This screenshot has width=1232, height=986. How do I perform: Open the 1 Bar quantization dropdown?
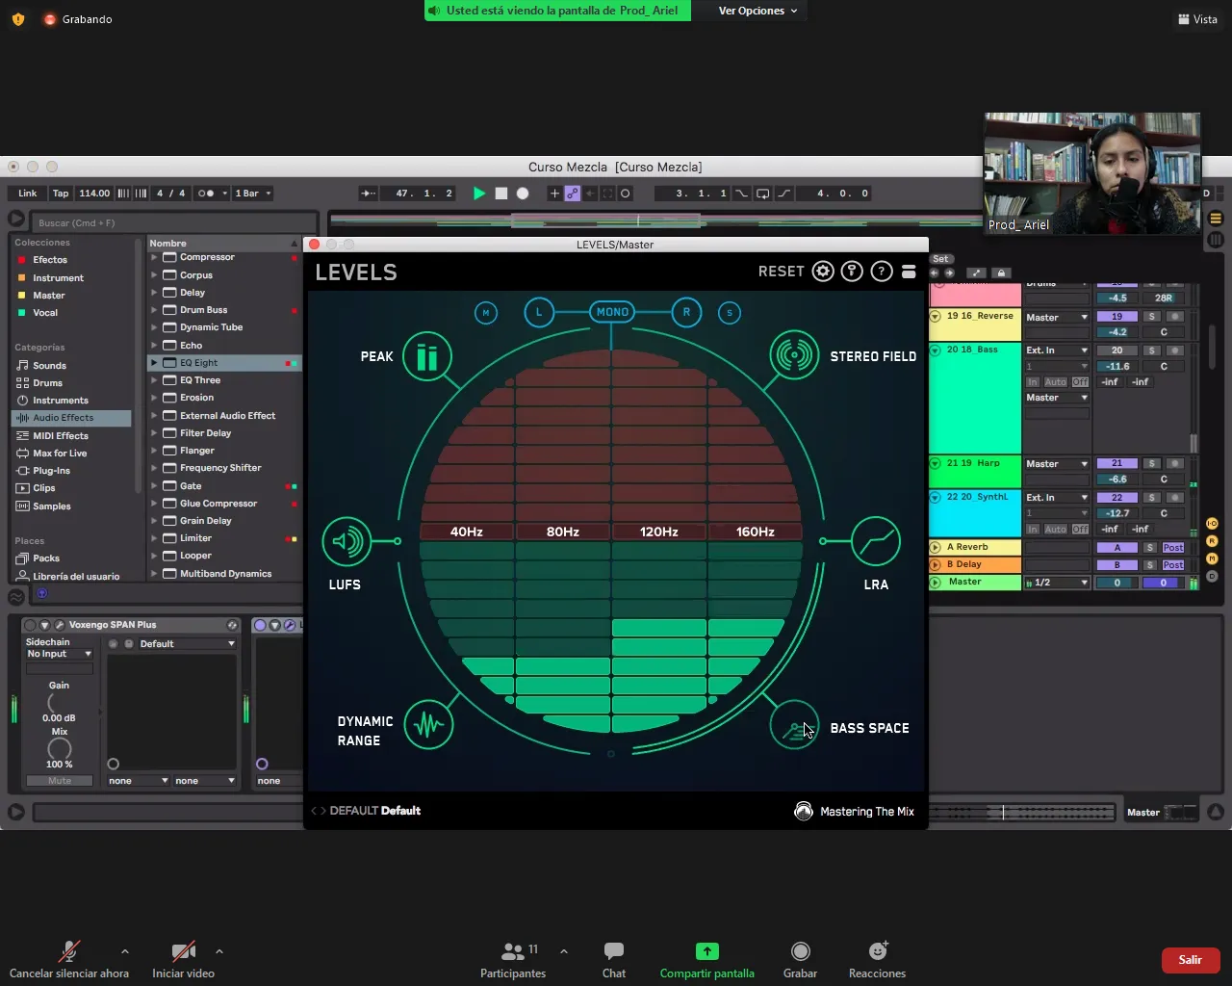coord(253,194)
